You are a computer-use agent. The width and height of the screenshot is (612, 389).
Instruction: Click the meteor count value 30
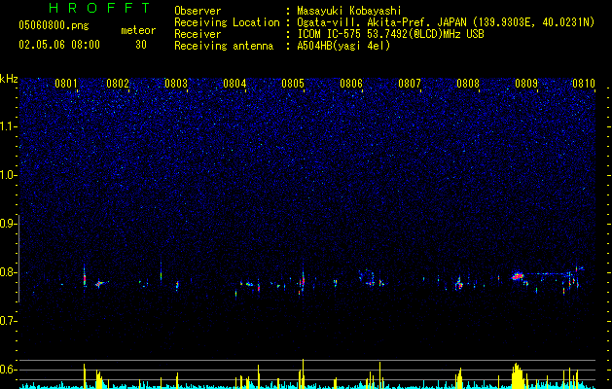pyautogui.click(x=141, y=45)
